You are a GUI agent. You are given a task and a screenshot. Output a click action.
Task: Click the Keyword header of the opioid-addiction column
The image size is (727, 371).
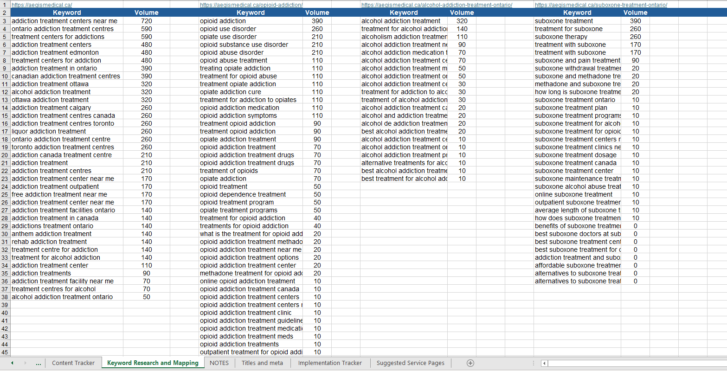pos(251,13)
